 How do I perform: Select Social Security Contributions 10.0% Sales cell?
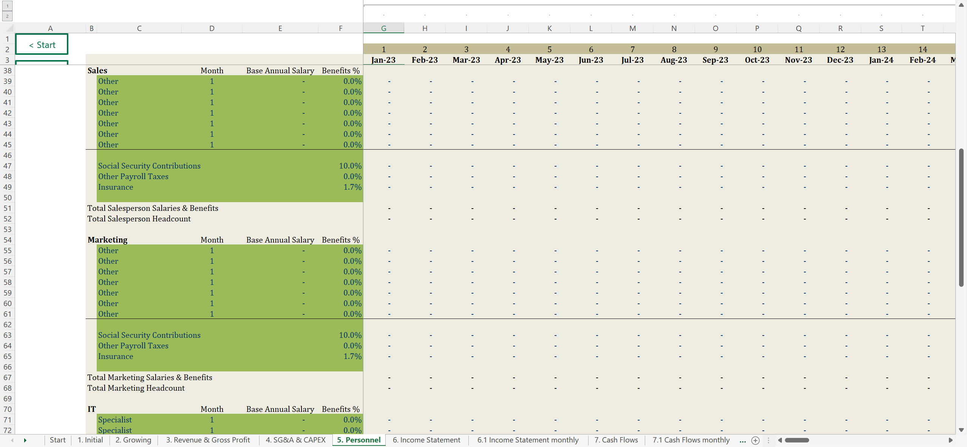coord(350,166)
